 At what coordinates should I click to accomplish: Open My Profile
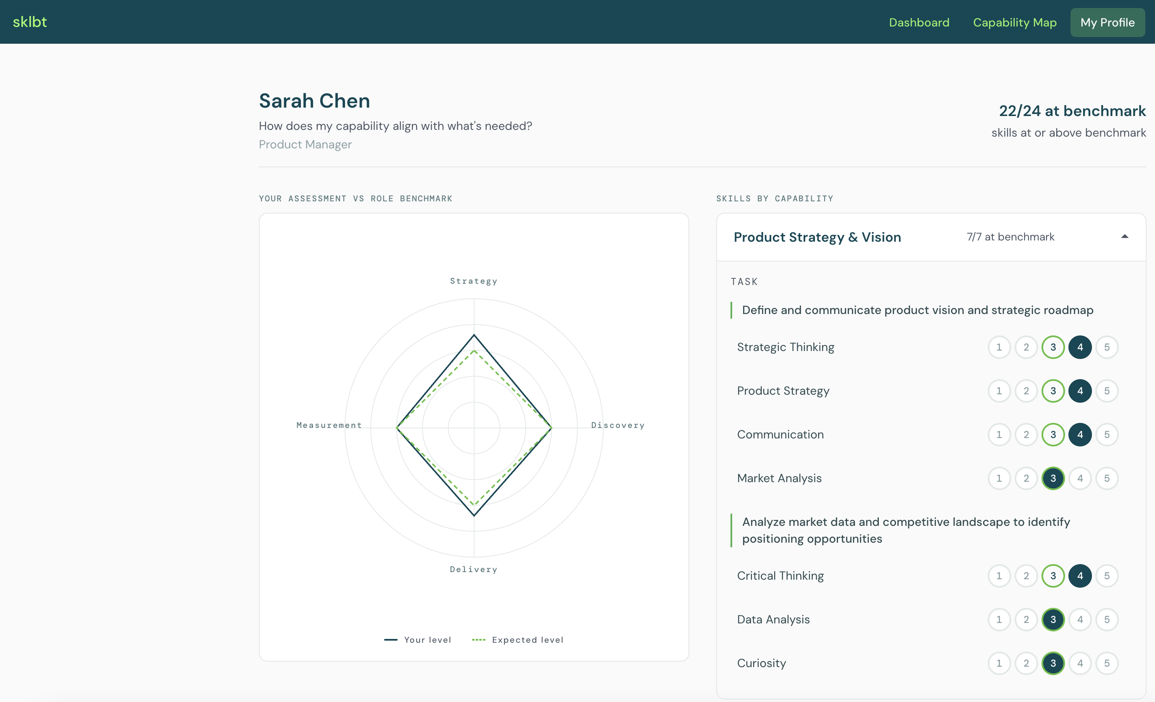[x=1107, y=22]
